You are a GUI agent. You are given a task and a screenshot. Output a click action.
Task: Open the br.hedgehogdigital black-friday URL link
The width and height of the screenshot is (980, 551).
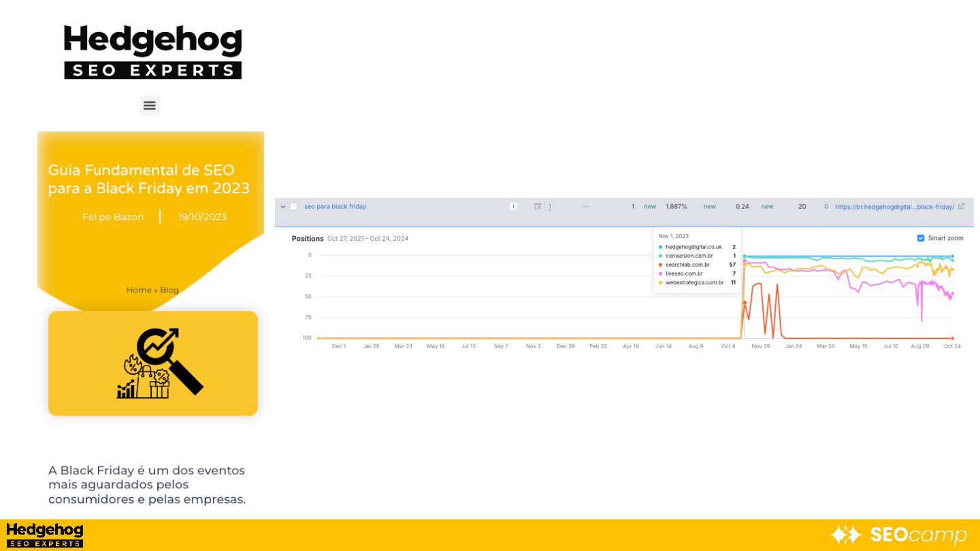(x=895, y=207)
